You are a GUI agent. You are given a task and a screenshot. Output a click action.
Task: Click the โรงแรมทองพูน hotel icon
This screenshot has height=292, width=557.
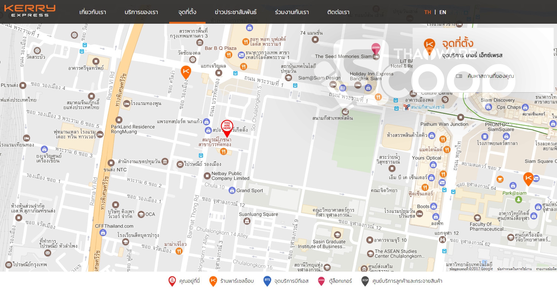pos(127,103)
